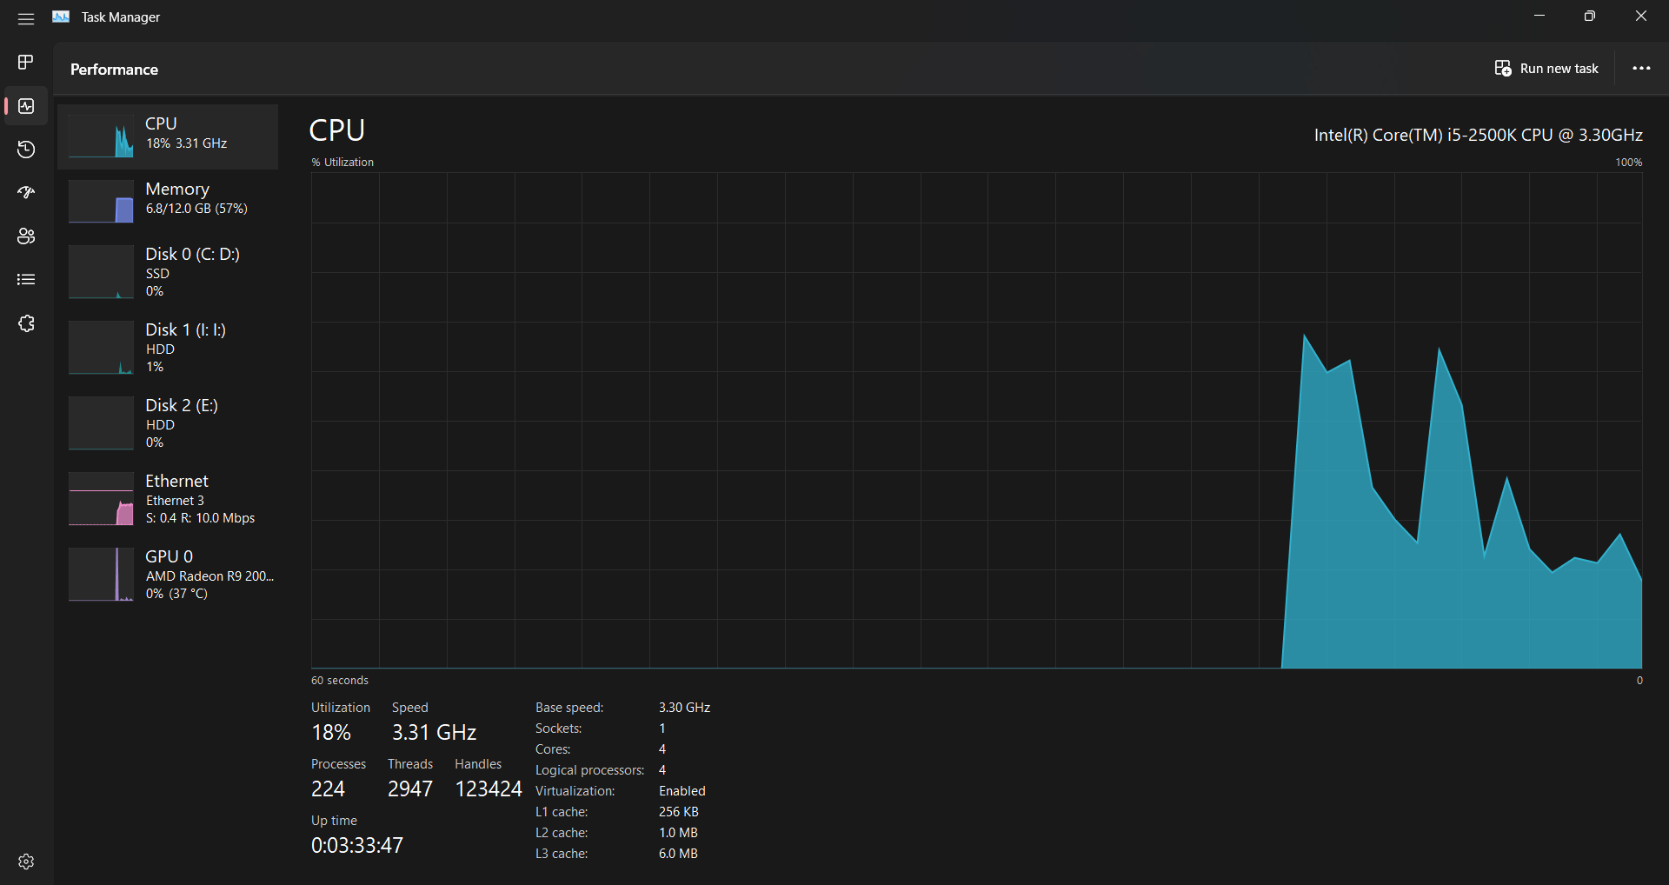
Task: Open the Details page icon
Action: pos(26,279)
